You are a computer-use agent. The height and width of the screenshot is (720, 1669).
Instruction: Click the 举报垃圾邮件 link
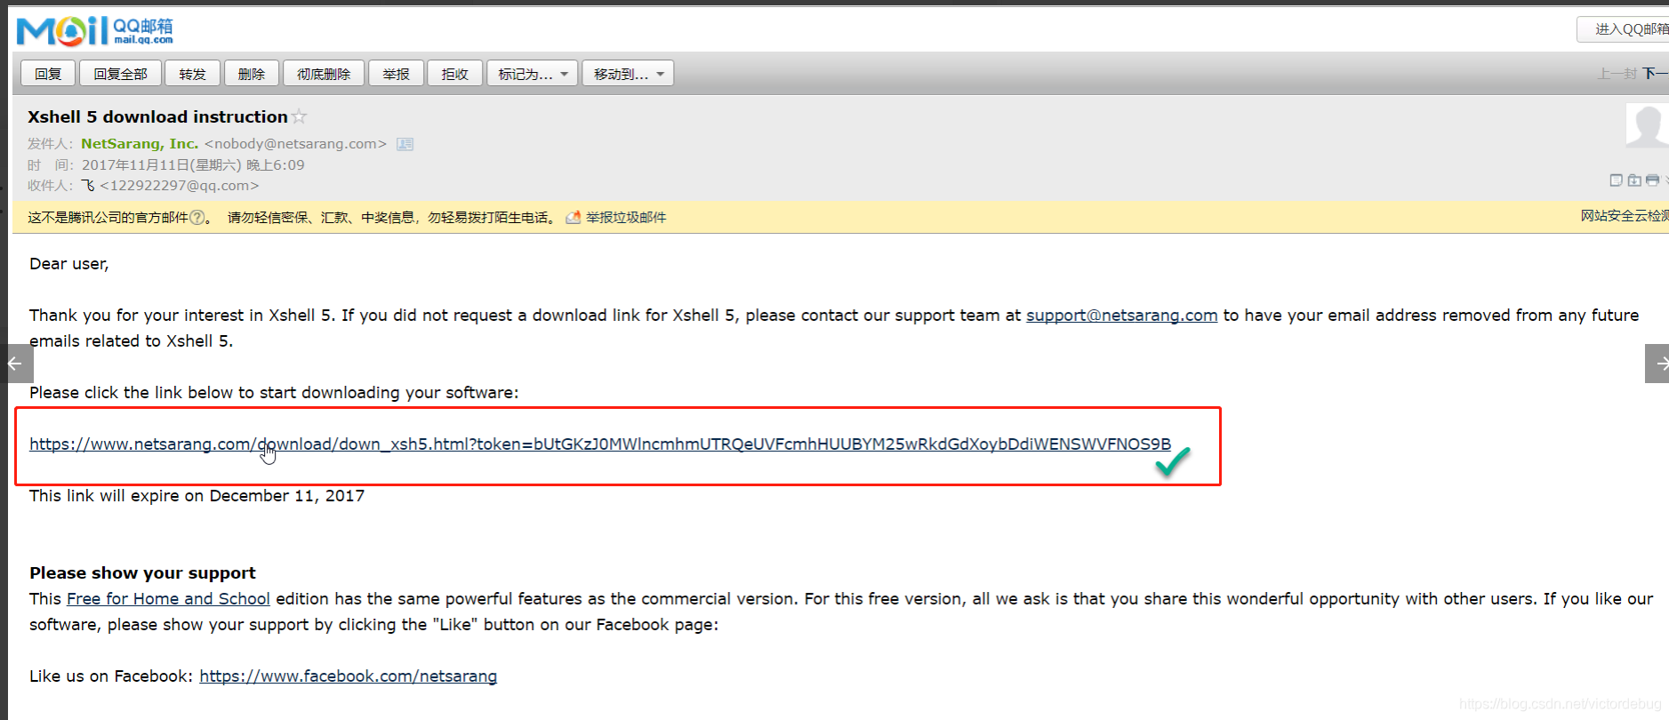click(626, 218)
